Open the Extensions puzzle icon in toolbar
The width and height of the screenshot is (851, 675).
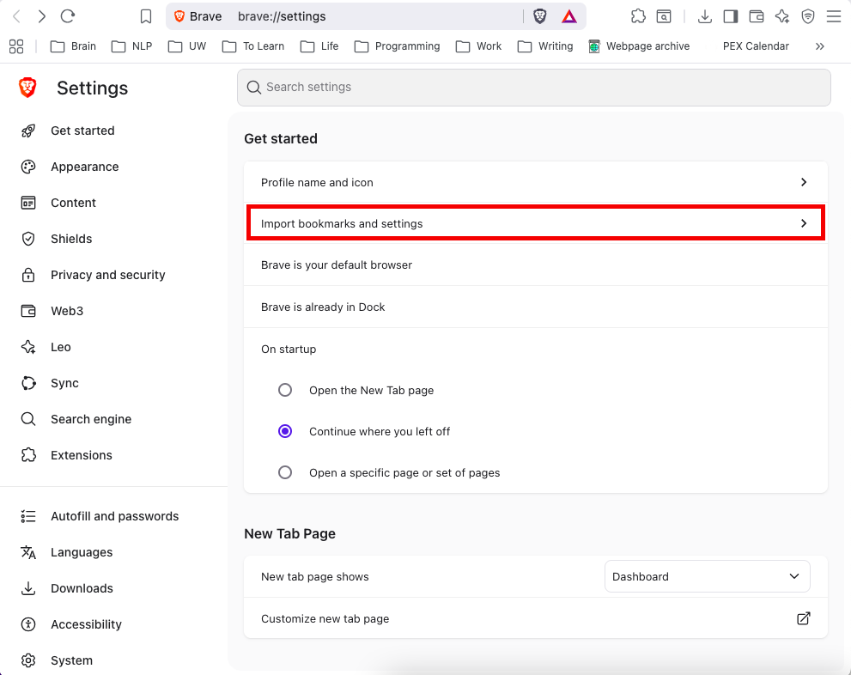pyautogui.click(x=638, y=16)
